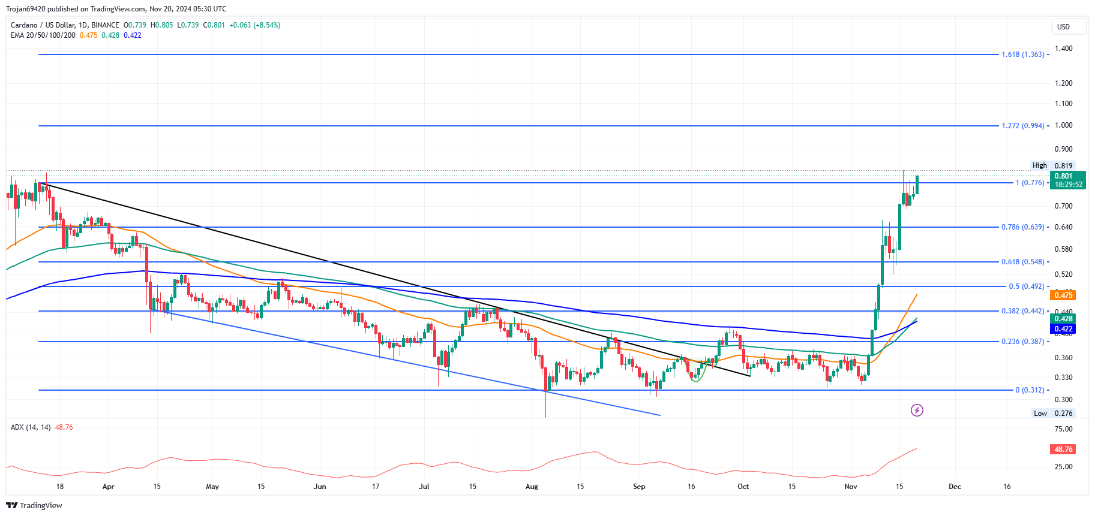
Task: Click the TradingView logo in the bottom-left corner
Action: [34, 505]
